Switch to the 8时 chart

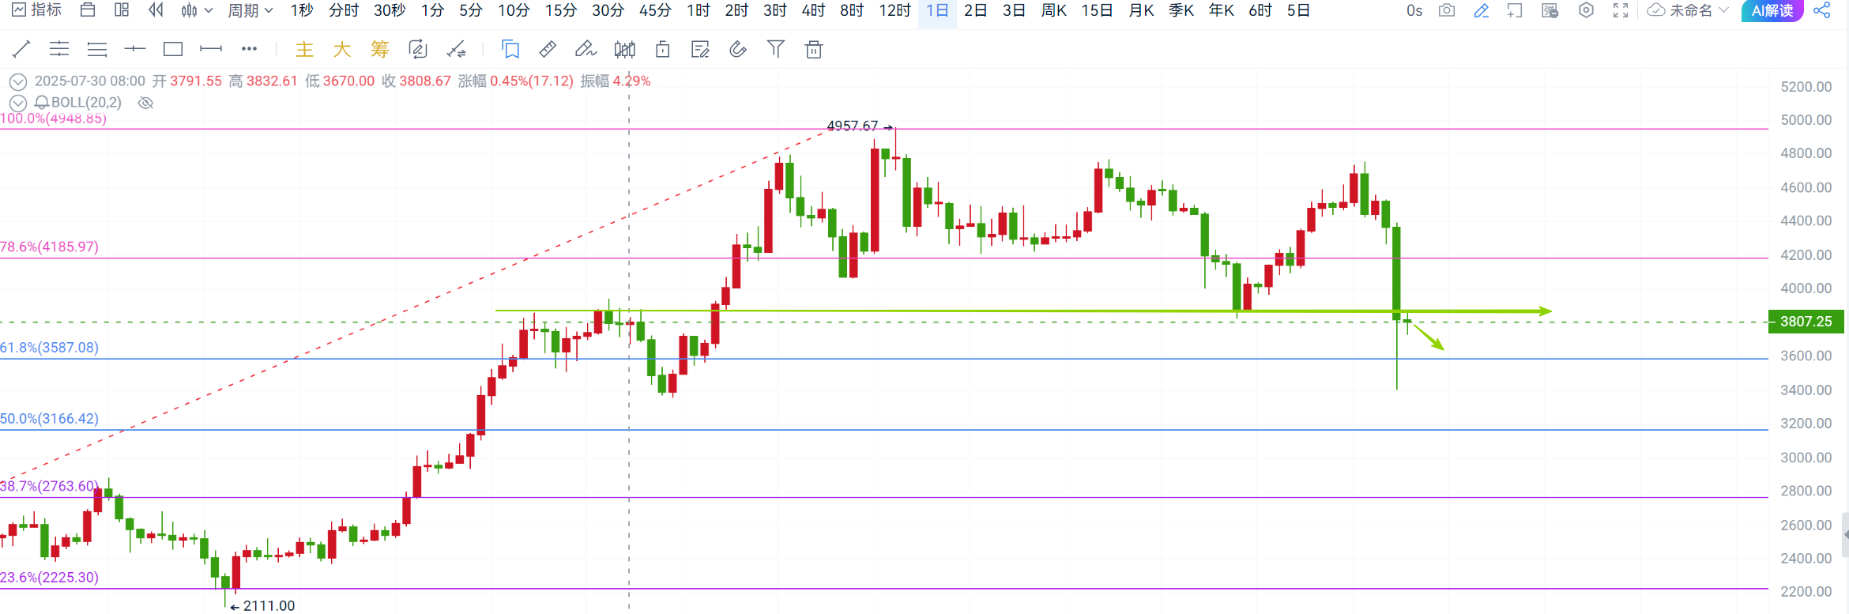[852, 10]
